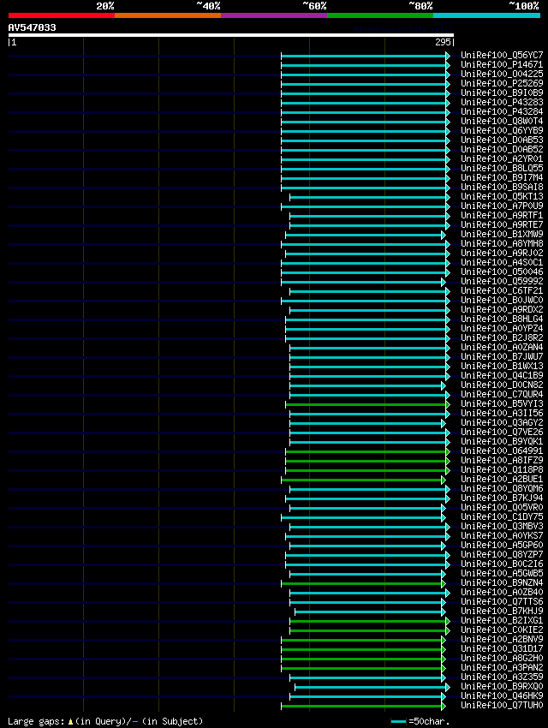Select the UniRef100_Q05VR0 label

(502, 508)
